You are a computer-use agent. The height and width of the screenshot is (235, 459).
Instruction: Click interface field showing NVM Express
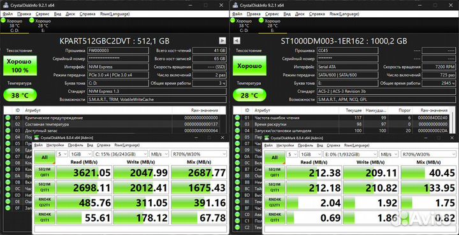point(118,67)
